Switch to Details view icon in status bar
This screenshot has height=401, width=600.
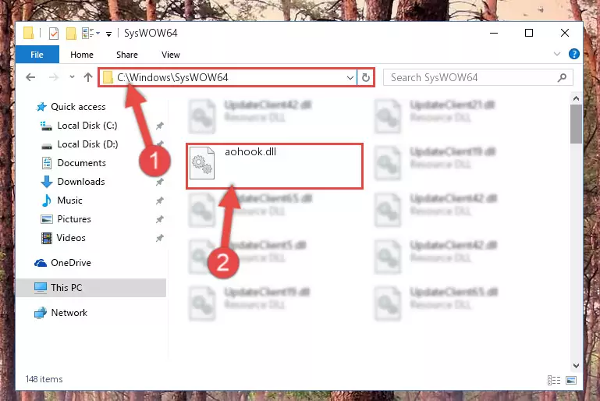coord(554,381)
